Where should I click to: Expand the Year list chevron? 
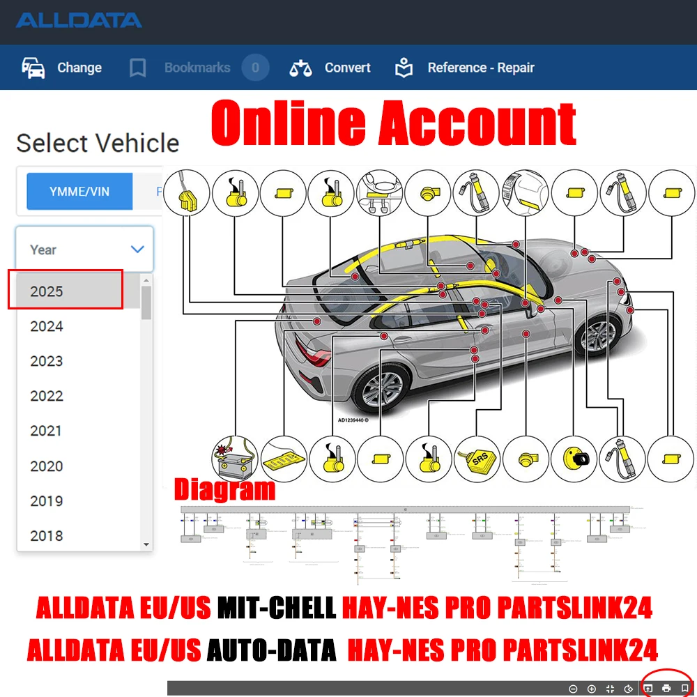point(137,249)
